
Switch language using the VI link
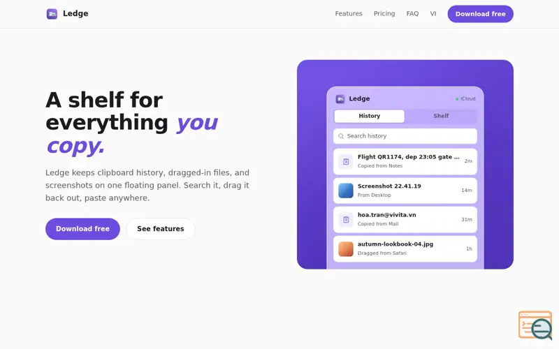click(x=433, y=13)
